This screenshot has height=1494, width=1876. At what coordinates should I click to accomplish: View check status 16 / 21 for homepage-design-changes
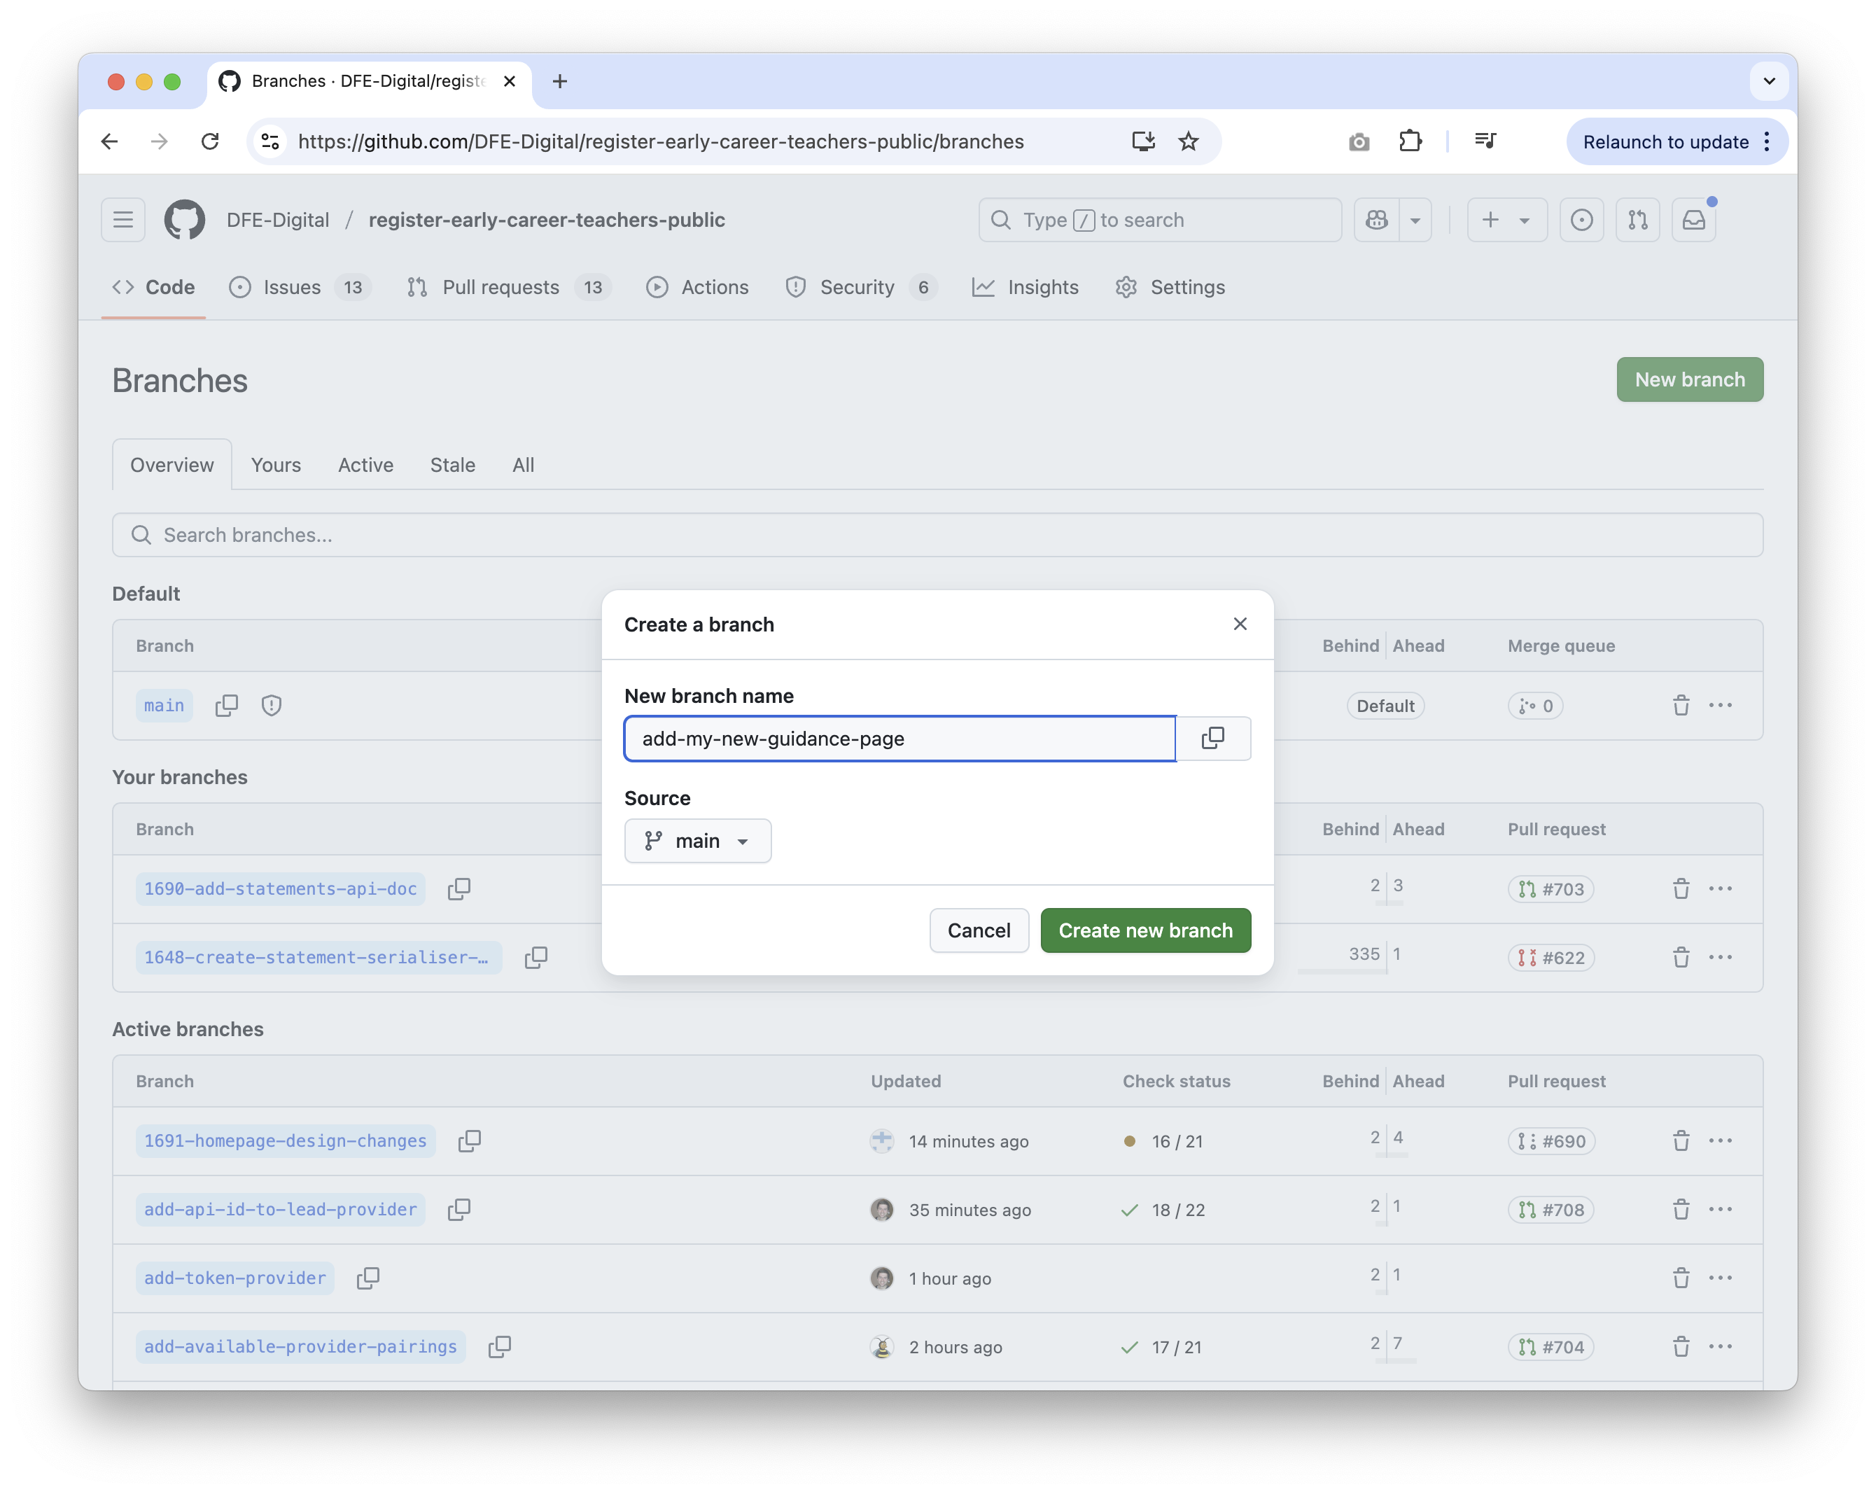(1163, 1140)
